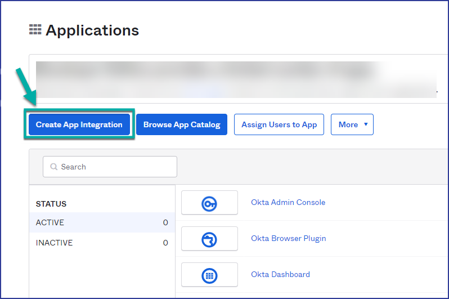Filter applications by INACTIVE status

point(54,243)
